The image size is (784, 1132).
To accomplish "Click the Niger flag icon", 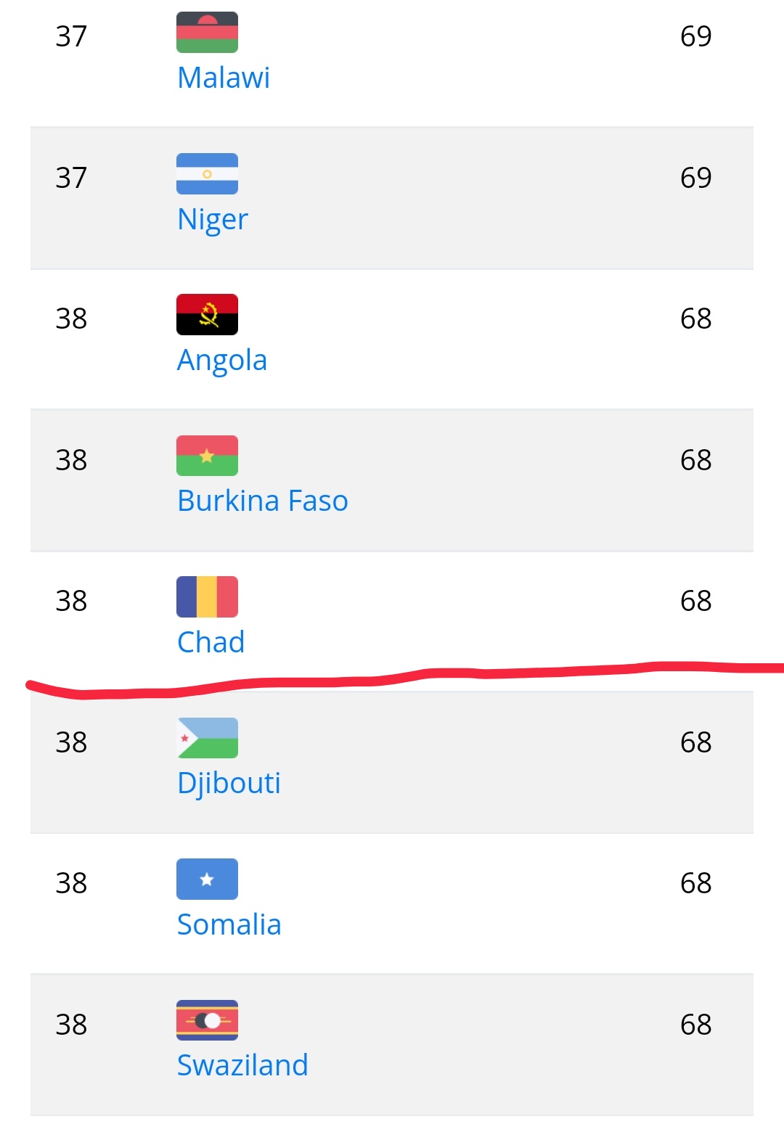I will [x=207, y=173].
